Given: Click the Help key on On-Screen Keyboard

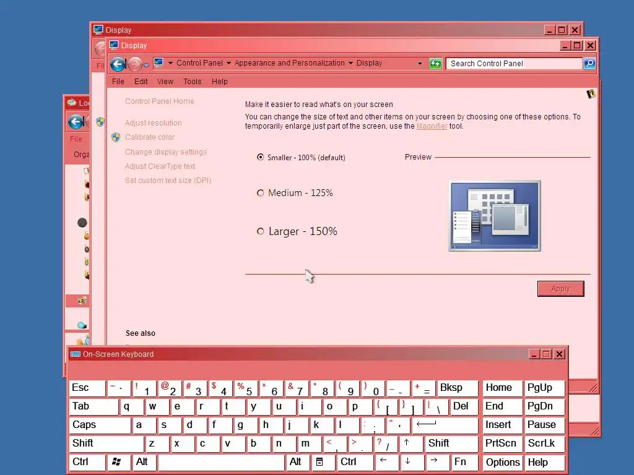Looking at the screenshot, I should tap(544, 463).
